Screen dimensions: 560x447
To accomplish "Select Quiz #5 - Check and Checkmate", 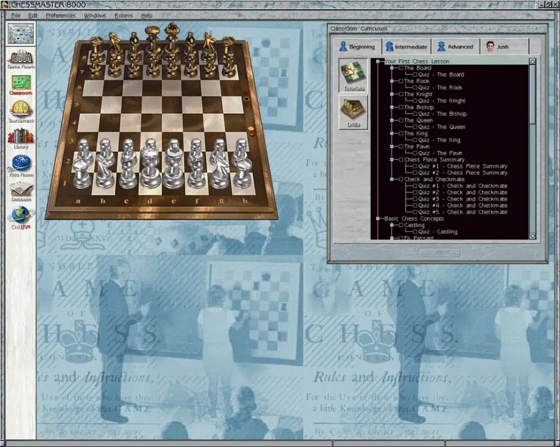I will (463, 212).
